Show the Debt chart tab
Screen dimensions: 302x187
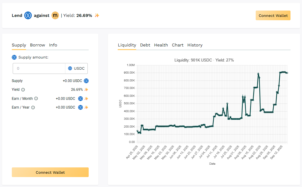coord(145,45)
